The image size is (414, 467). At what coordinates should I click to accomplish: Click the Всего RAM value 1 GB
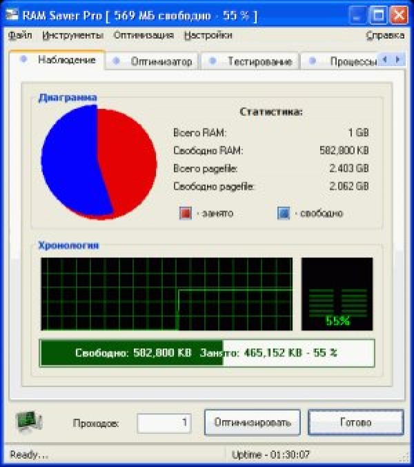tap(359, 132)
